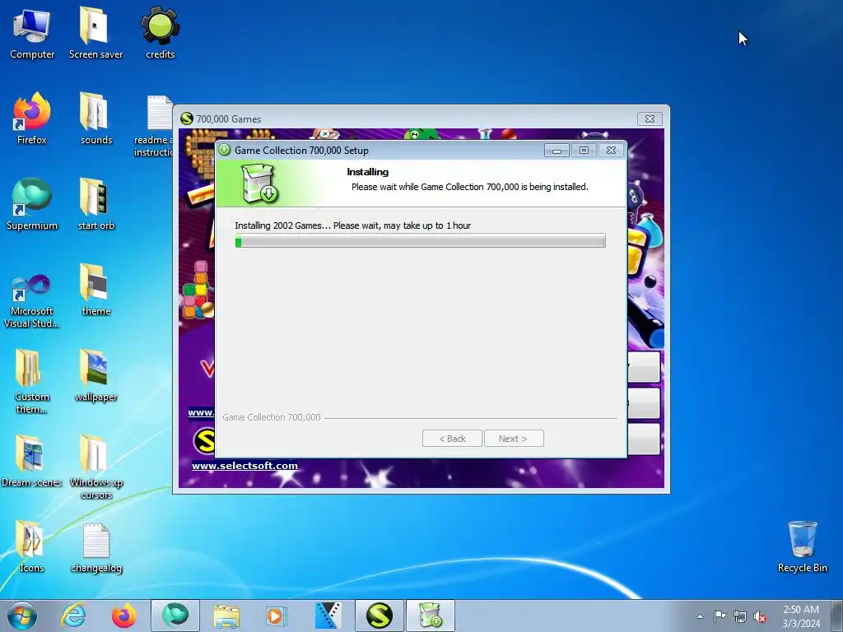This screenshot has width=843, height=632.
Task: Click the Selectsoft S logo in Games window
Action: (204, 441)
